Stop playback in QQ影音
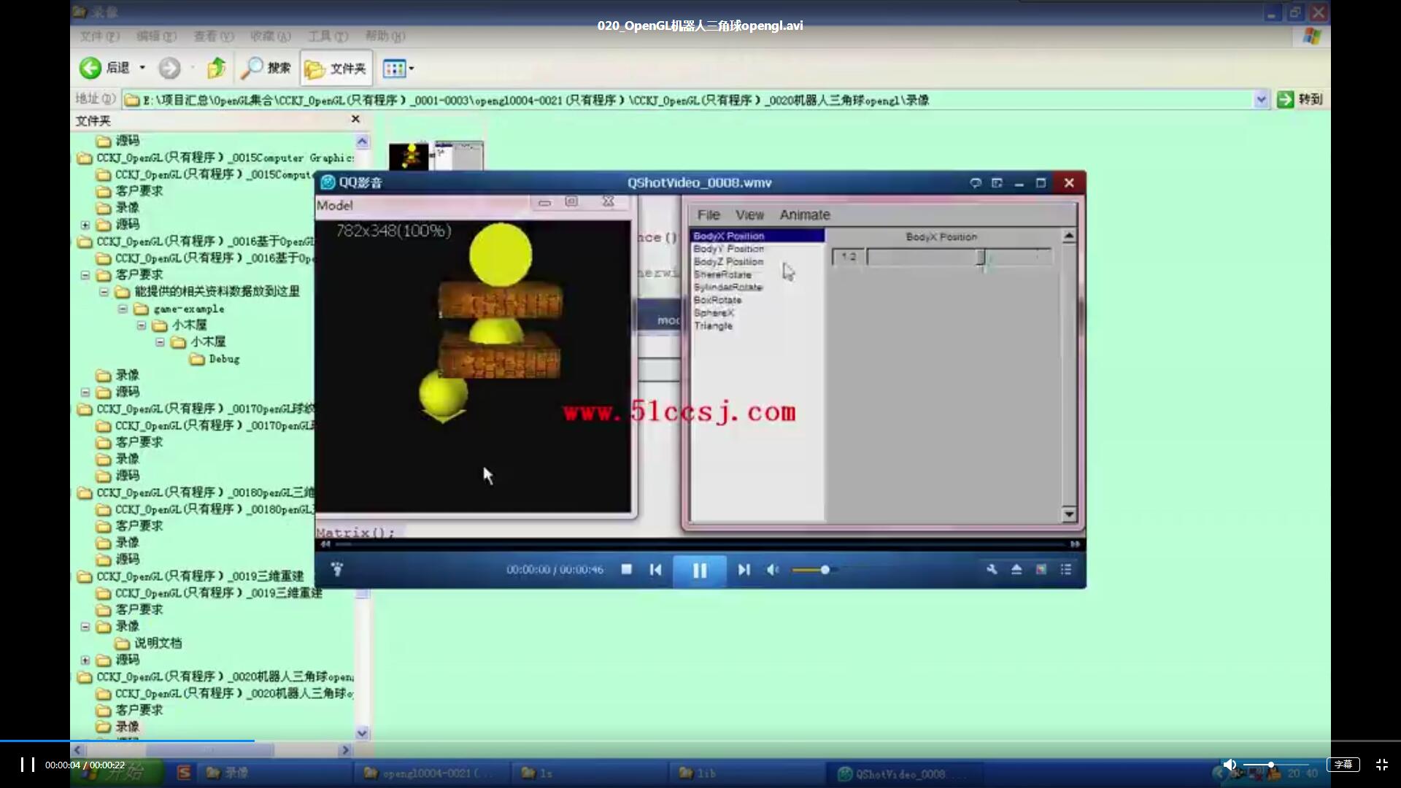Screen dimensions: 1401x788 click(x=626, y=569)
